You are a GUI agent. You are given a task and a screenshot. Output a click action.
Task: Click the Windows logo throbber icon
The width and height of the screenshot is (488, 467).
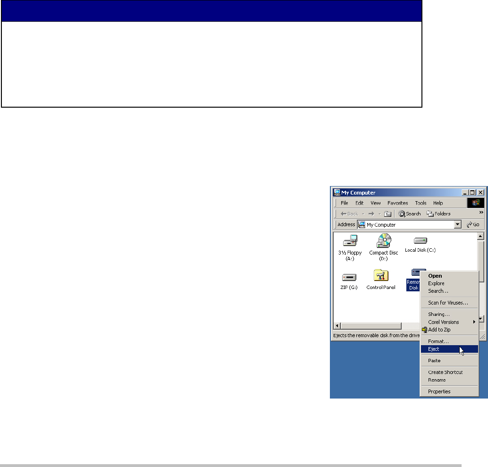click(x=476, y=203)
